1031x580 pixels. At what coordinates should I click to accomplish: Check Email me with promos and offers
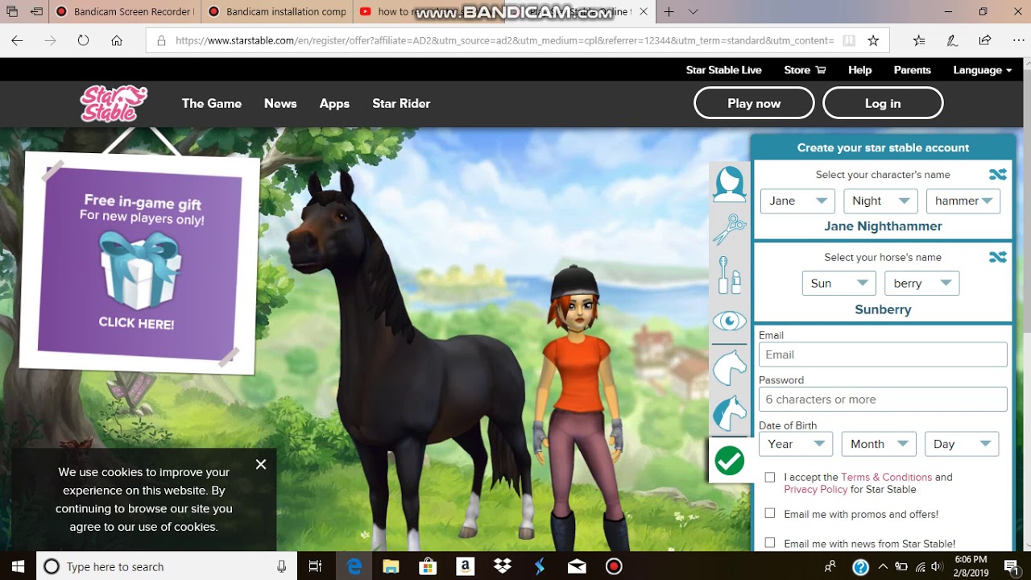770,513
